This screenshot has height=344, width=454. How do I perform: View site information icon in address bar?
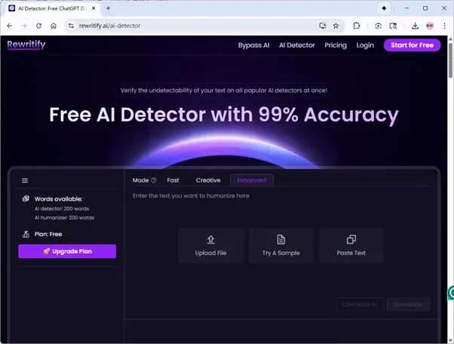point(71,26)
